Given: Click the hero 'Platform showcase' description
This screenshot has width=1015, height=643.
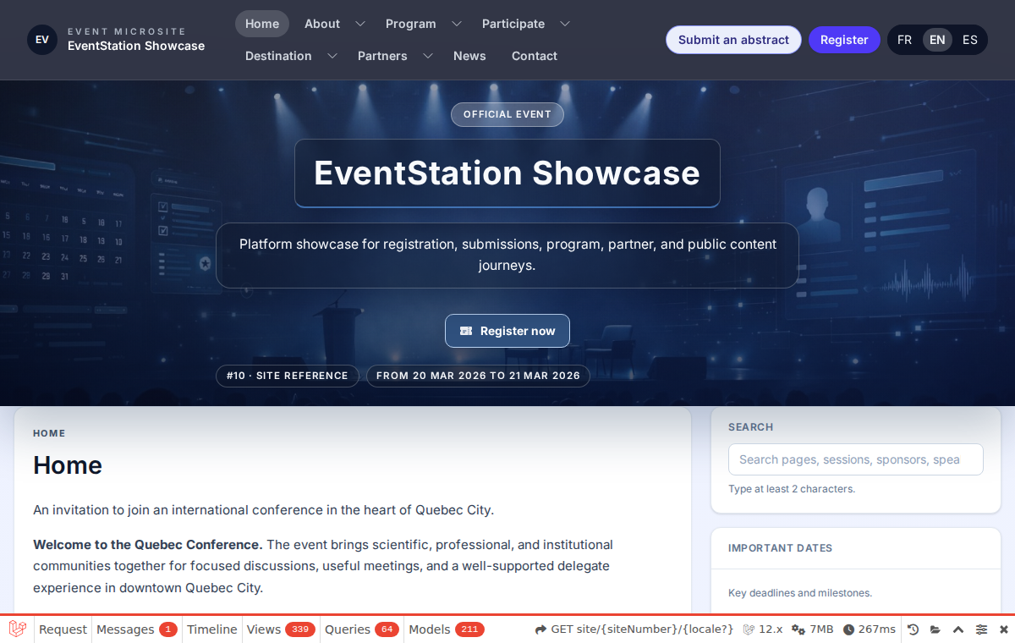Looking at the screenshot, I should (x=507, y=255).
